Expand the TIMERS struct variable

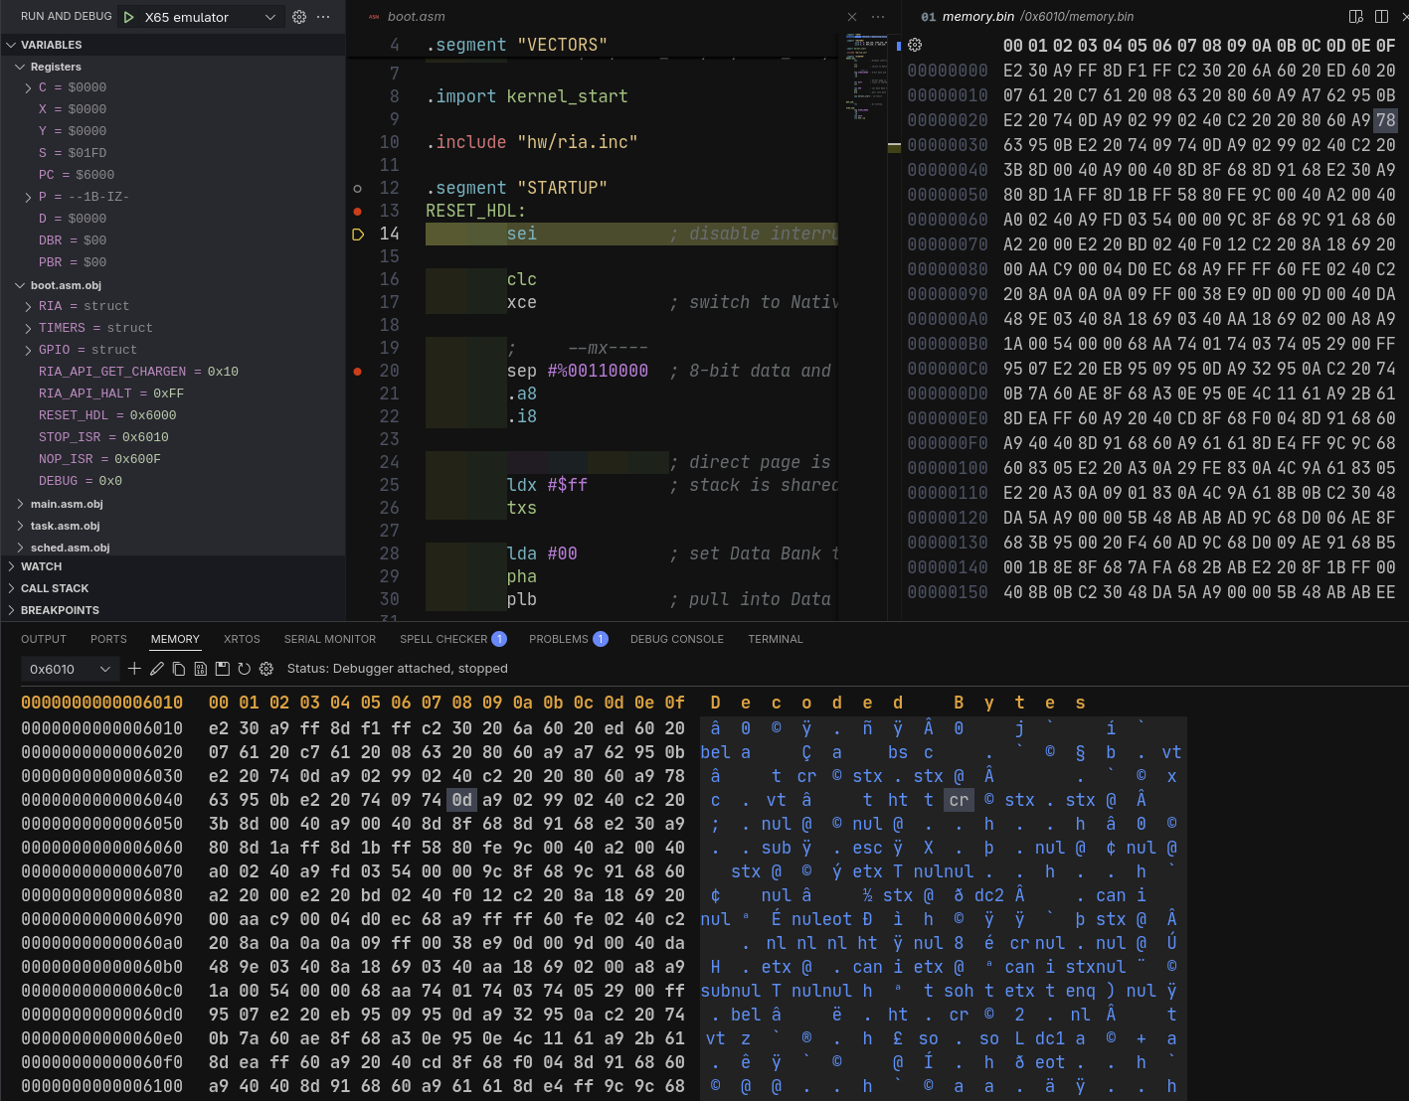28,328
